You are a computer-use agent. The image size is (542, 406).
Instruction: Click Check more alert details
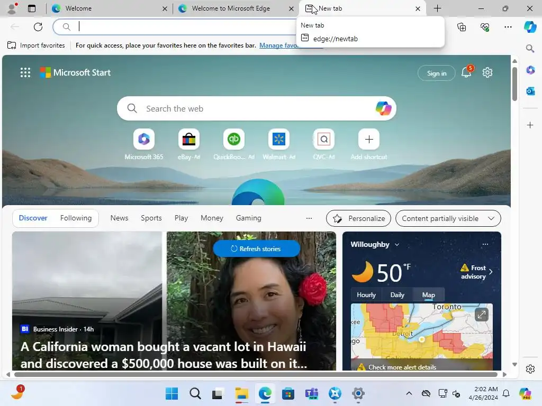tap(402, 367)
